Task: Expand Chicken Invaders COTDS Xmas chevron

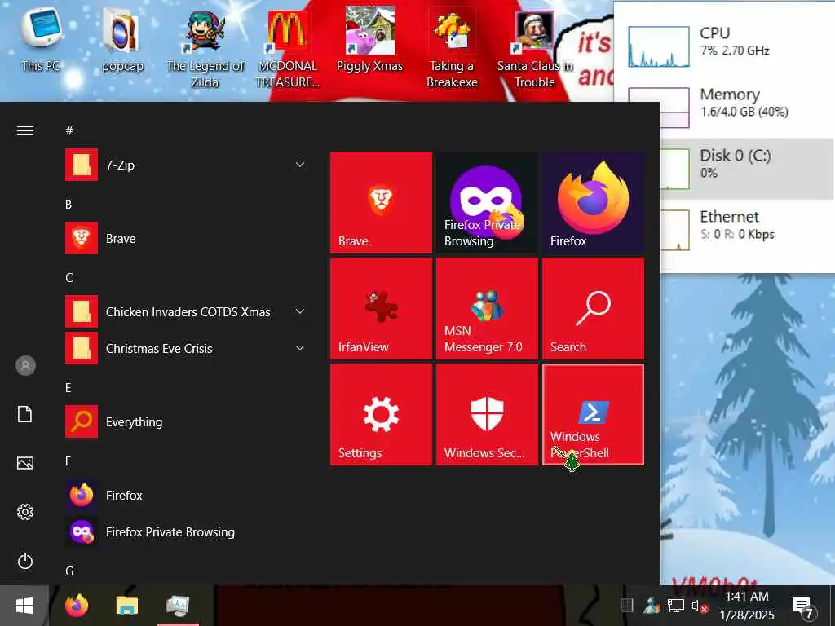Action: [x=300, y=311]
